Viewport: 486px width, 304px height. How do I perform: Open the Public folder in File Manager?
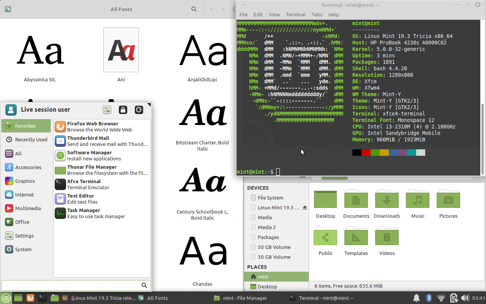coord(325,242)
